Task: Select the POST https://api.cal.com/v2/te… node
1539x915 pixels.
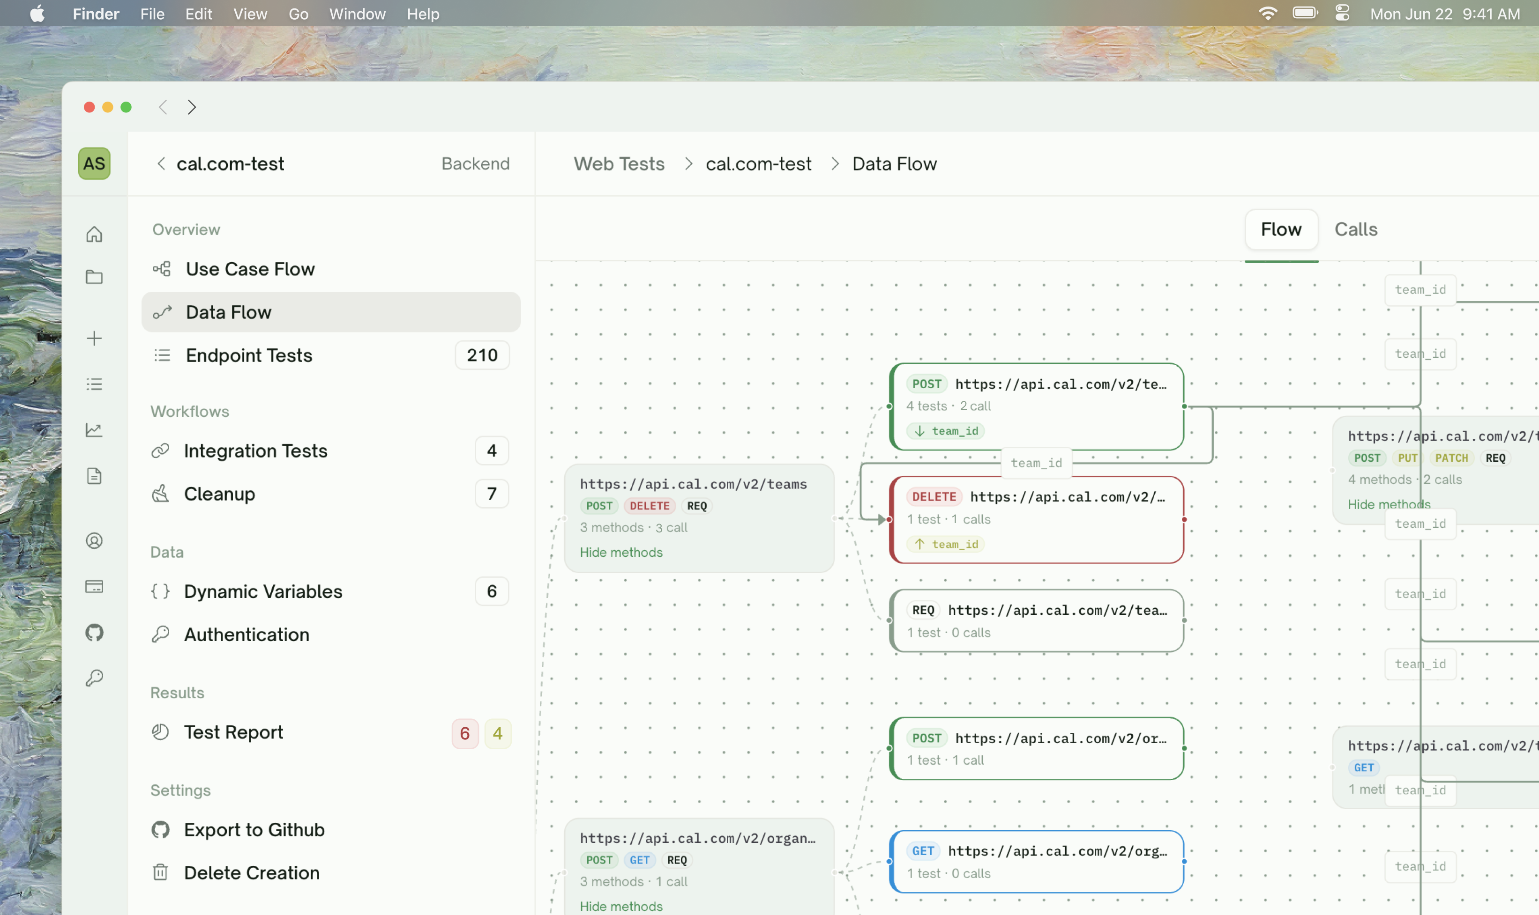Action: pos(1036,407)
